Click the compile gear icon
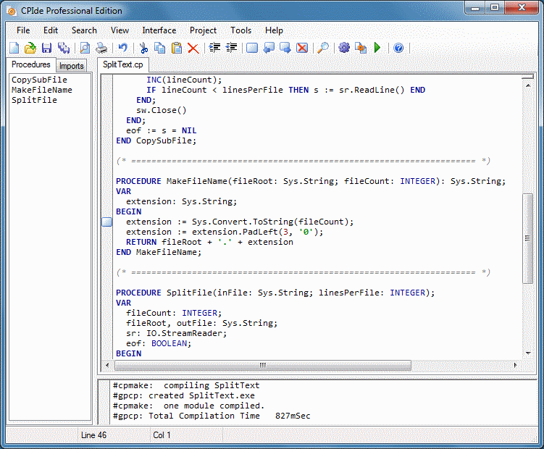The height and width of the screenshot is (449, 544). 344,48
